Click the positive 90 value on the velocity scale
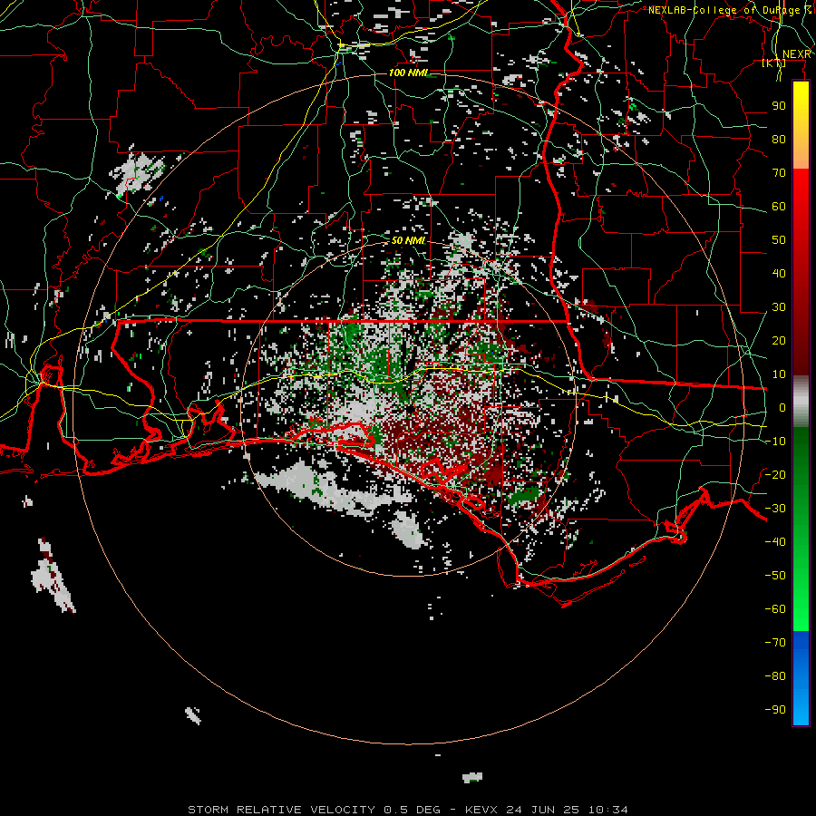Viewport: 816px width, 816px height. pyautogui.click(x=779, y=106)
